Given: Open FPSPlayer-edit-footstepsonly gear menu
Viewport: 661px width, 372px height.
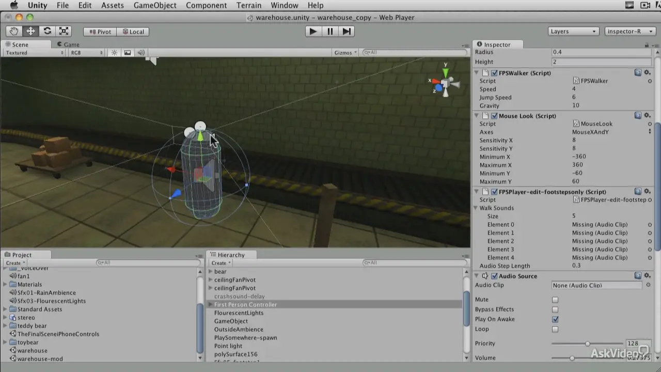Looking at the screenshot, I should (647, 192).
